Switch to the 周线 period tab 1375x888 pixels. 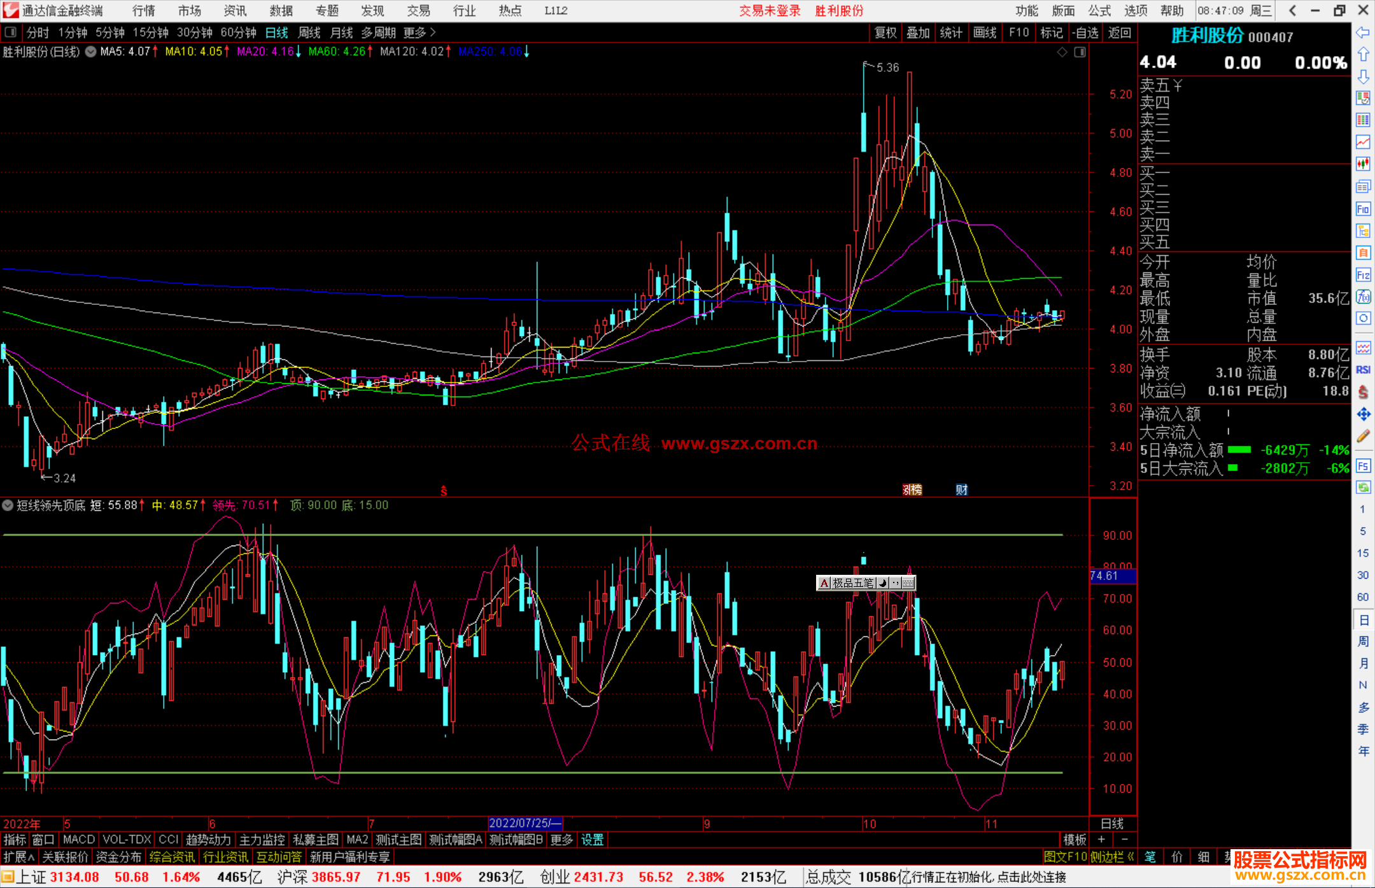[309, 32]
